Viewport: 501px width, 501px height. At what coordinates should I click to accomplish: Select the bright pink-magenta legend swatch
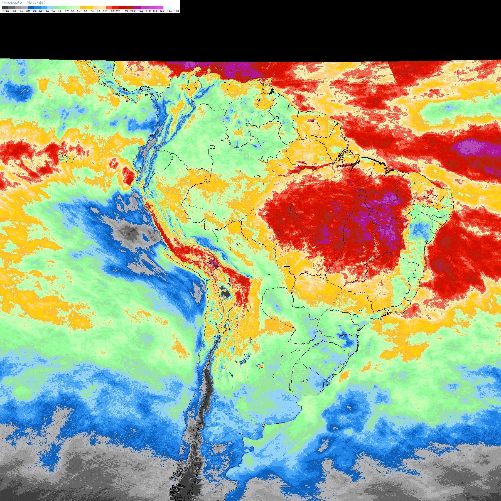(159, 8)
